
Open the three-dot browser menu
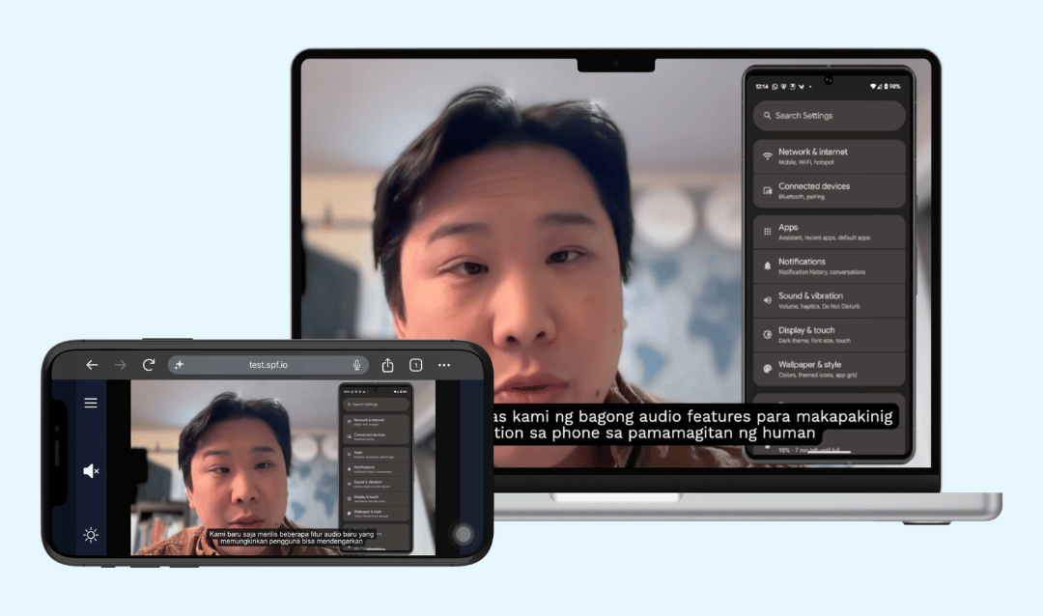pyautogui.click(x=444, y=365)
